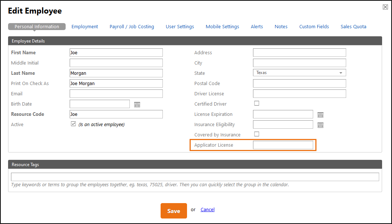View the Sales Quota tab
This screenshot has width=392, height=224.
[x=353, y=26]
